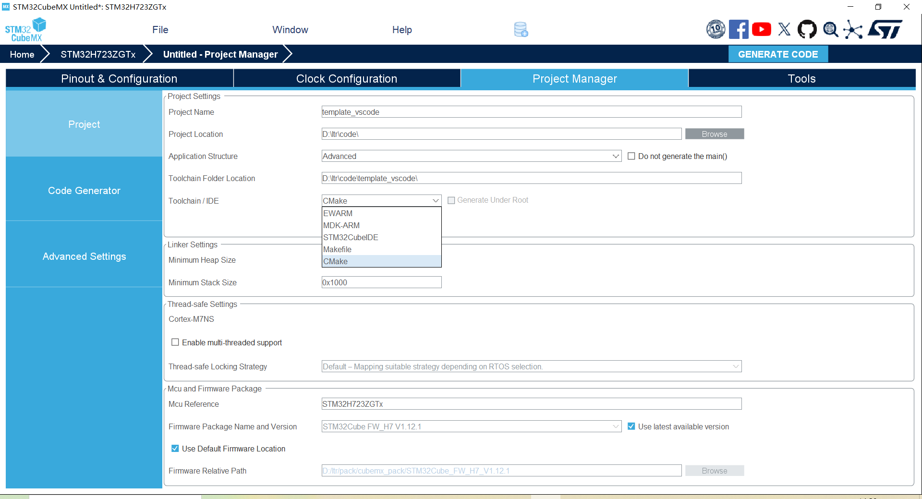The height and width of the screenshot is (499, 922).
Task: Switch to Clock Configuration tab
Action: [347, 78]
